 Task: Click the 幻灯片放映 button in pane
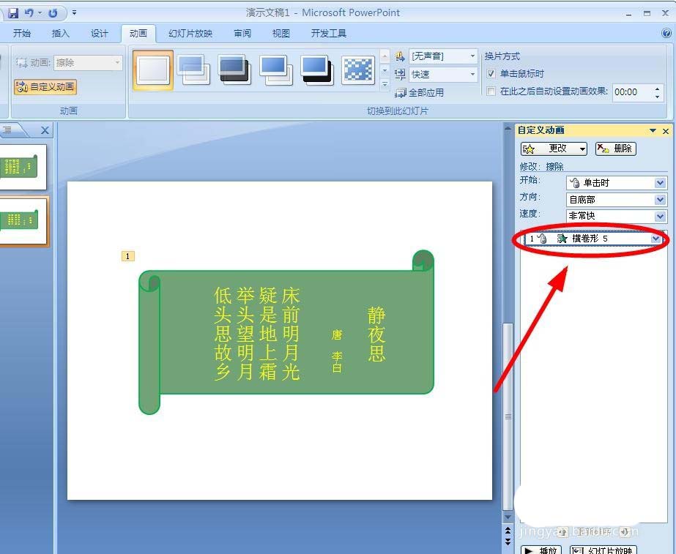coord(603,550)
